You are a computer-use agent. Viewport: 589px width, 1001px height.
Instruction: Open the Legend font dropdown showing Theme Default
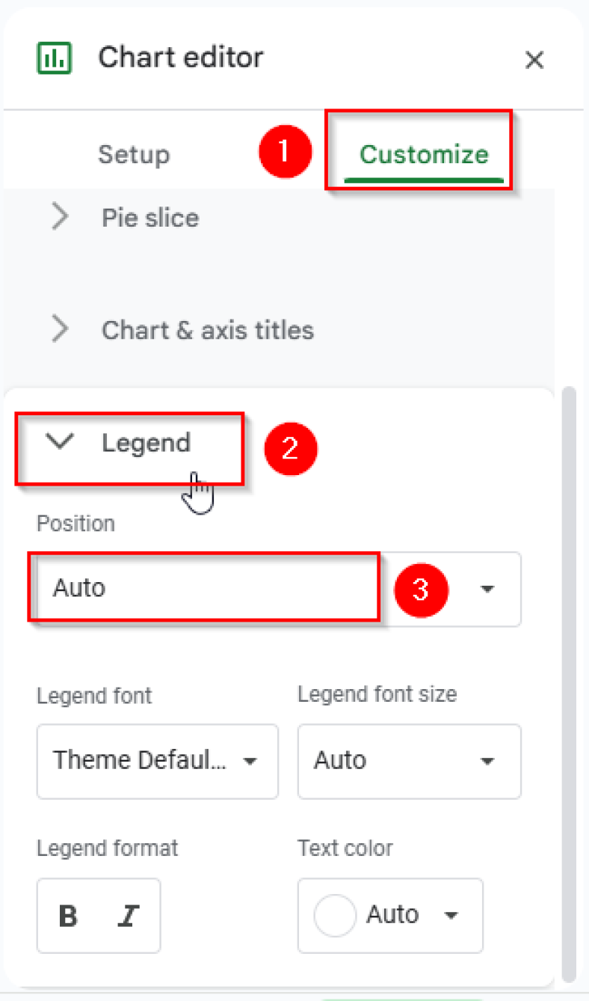point(157,761)
